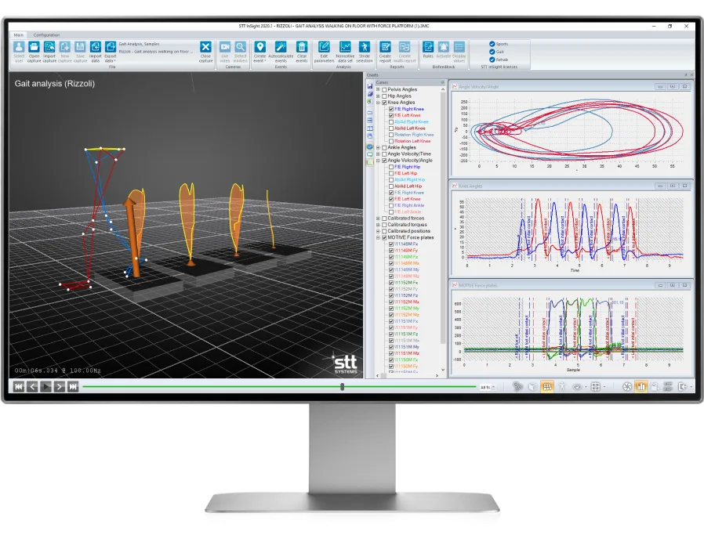This screenshot has width=704, height=535.
Task: Click the Stride selection icon
Action: (365, 47)
